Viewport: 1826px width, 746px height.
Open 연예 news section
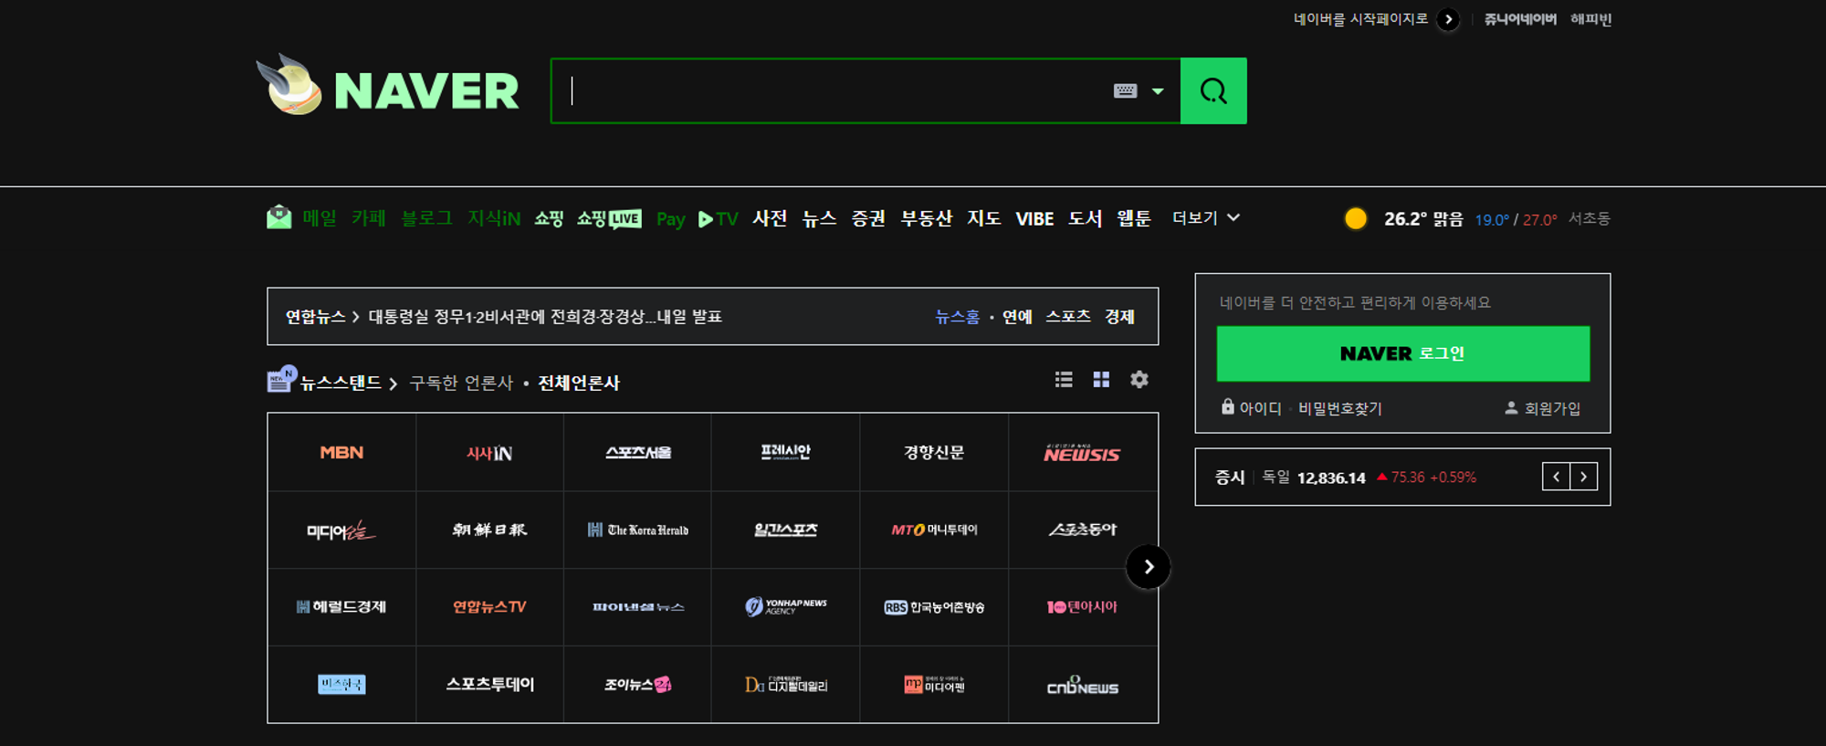1017,317
